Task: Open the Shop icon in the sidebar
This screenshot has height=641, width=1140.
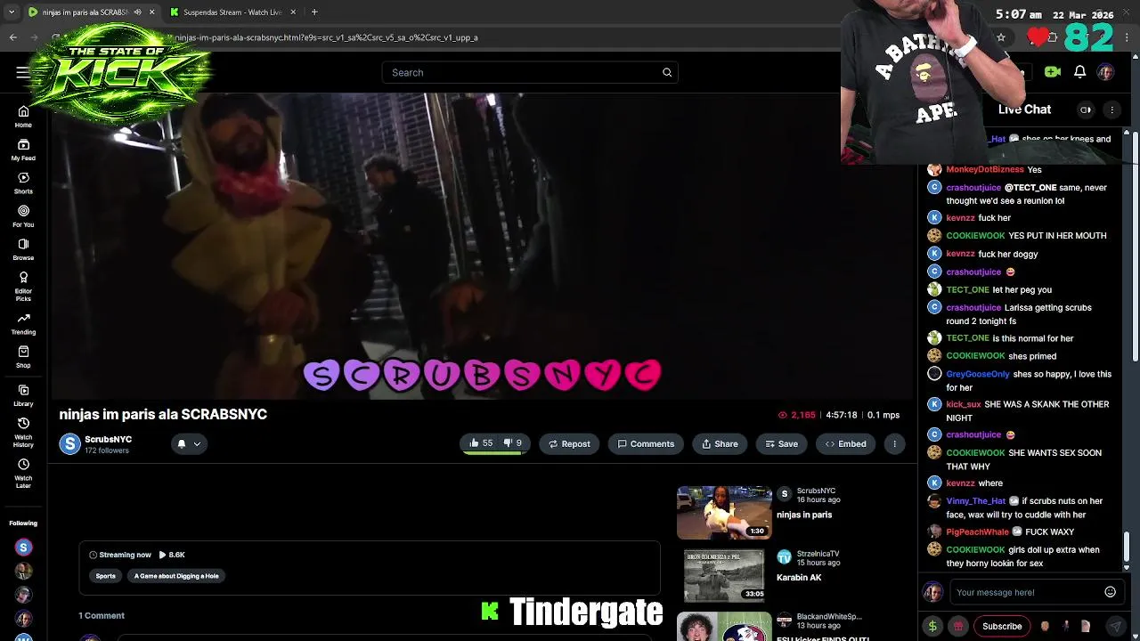Action: coord(23,356)
